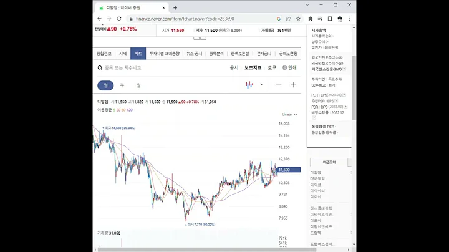Click the 종목 또는 지수비교 search field
The image size is (449, 252).
pyautogui.click(x=123, y=68)
